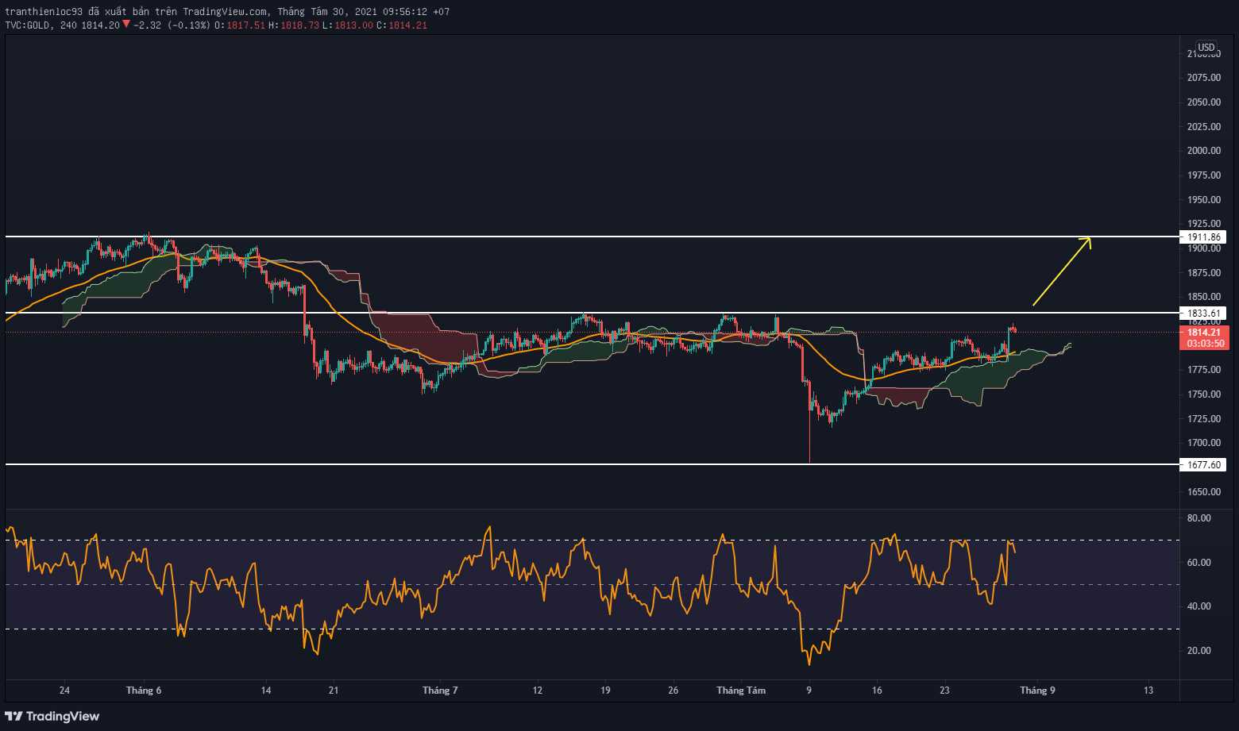Click the 2025.00 tick on price axis
The width and height of the screenshot is (1239, 731).
[x=1204, y=127]
